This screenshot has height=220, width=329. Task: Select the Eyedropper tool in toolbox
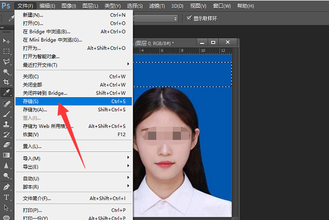pyautogui.click(x=6, y=92)
